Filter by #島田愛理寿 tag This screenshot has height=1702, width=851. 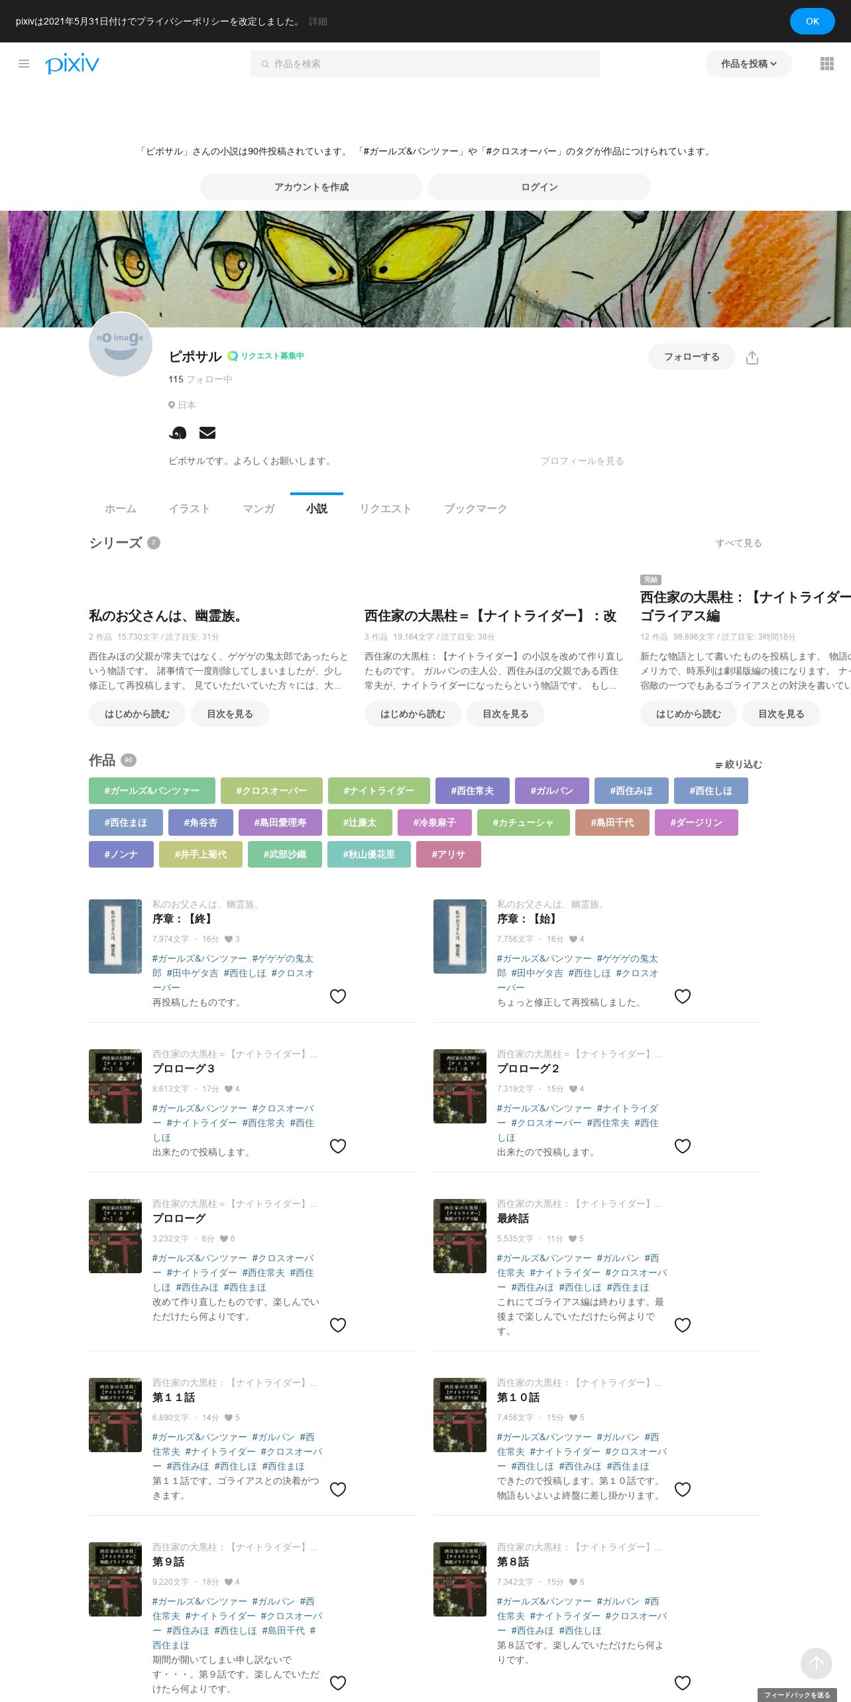click(280, 823)
